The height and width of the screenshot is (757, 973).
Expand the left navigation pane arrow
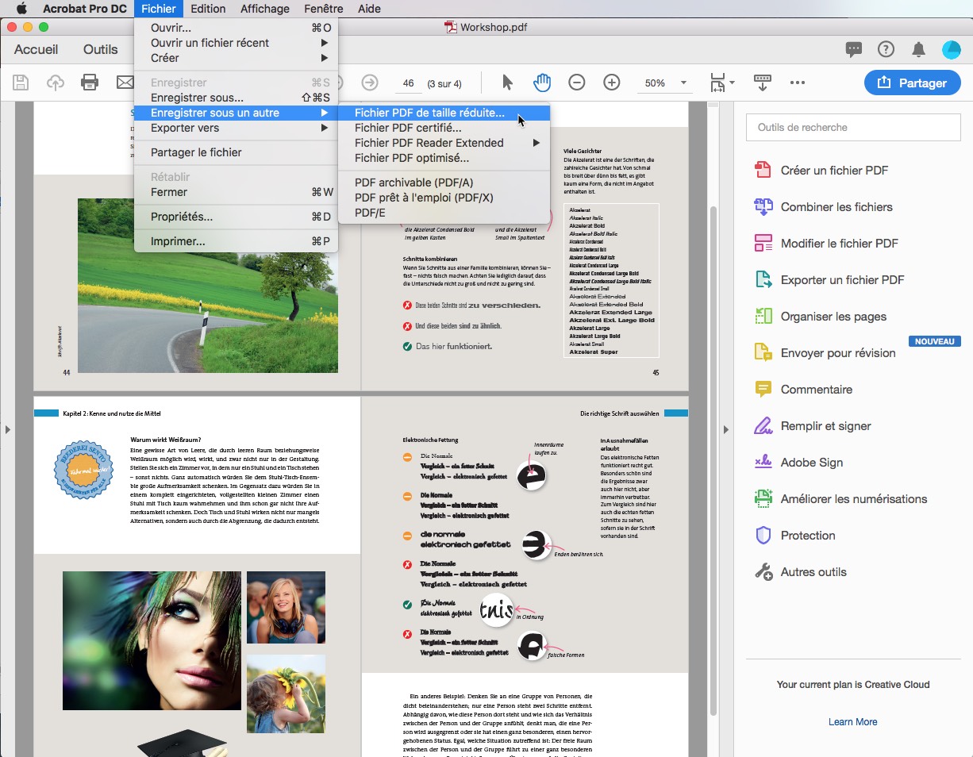7,429
